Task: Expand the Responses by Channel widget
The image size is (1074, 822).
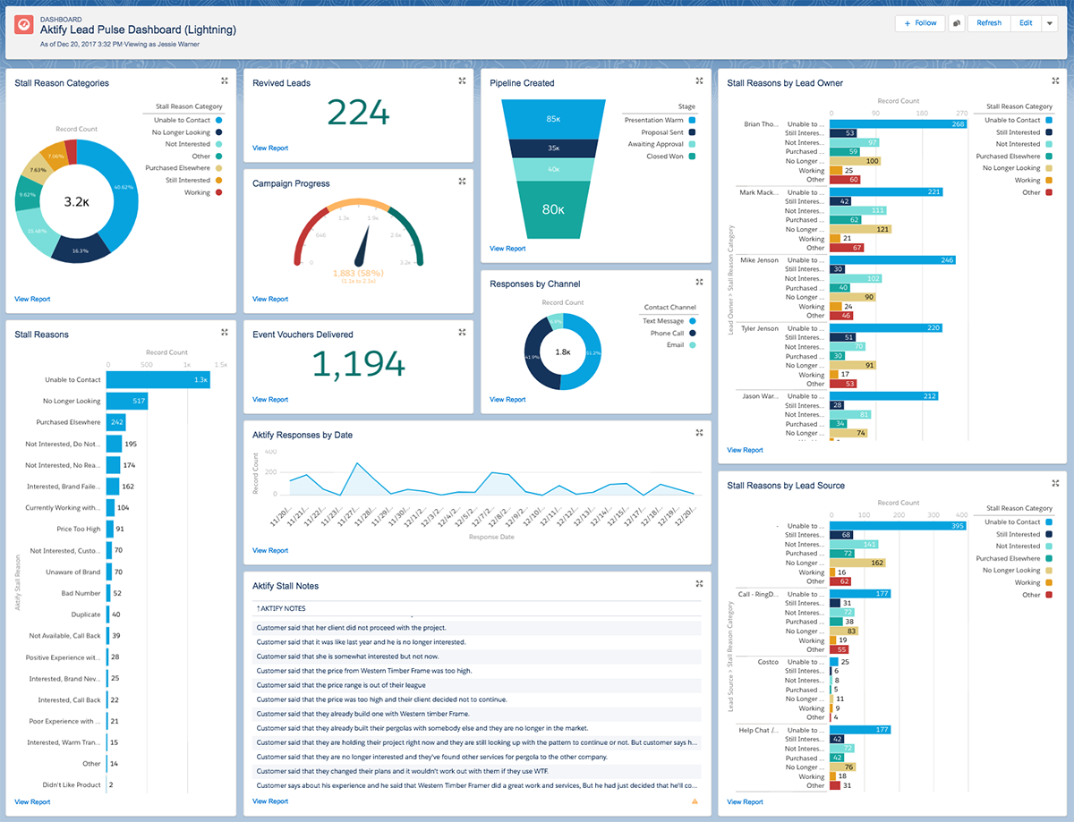Action: click(699, 283)
